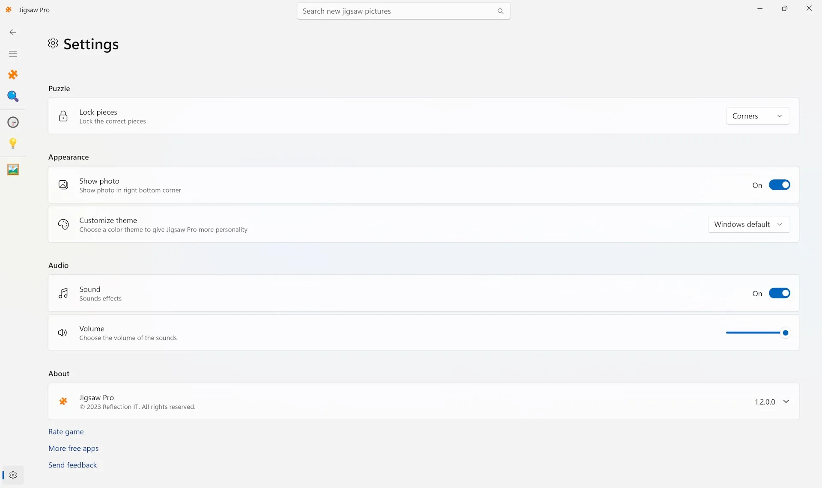
Task: Restore down the Jigsaw Pro window
Action: pos(784,9)
